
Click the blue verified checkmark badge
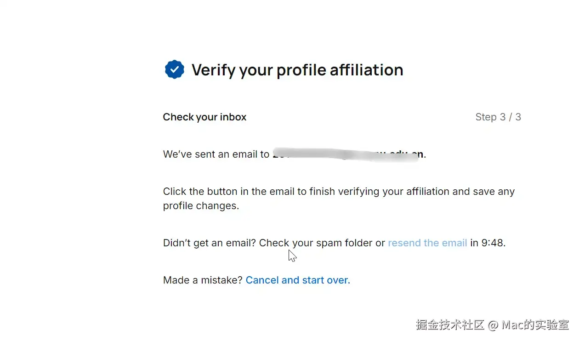174,70
